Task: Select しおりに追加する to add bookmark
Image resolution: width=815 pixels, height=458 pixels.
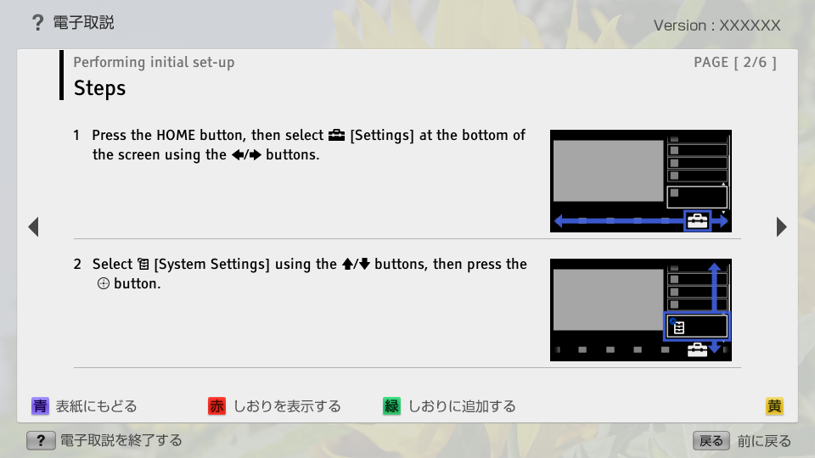Action: (x=462, y=406)
